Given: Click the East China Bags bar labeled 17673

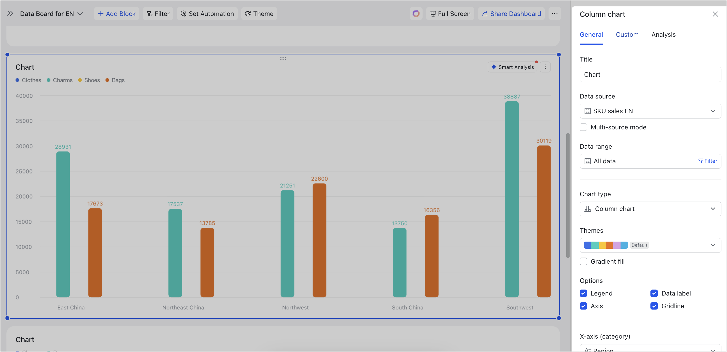Looking at the screenshot, I should 95,253.
